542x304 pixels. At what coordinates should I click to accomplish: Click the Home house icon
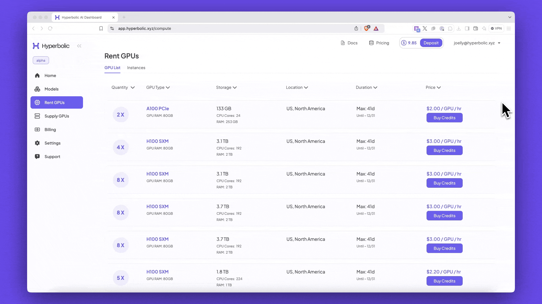click(x=37, y=75)
